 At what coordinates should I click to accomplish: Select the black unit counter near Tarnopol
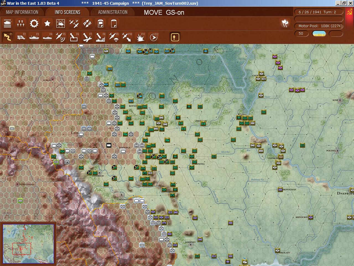[109, 145]
